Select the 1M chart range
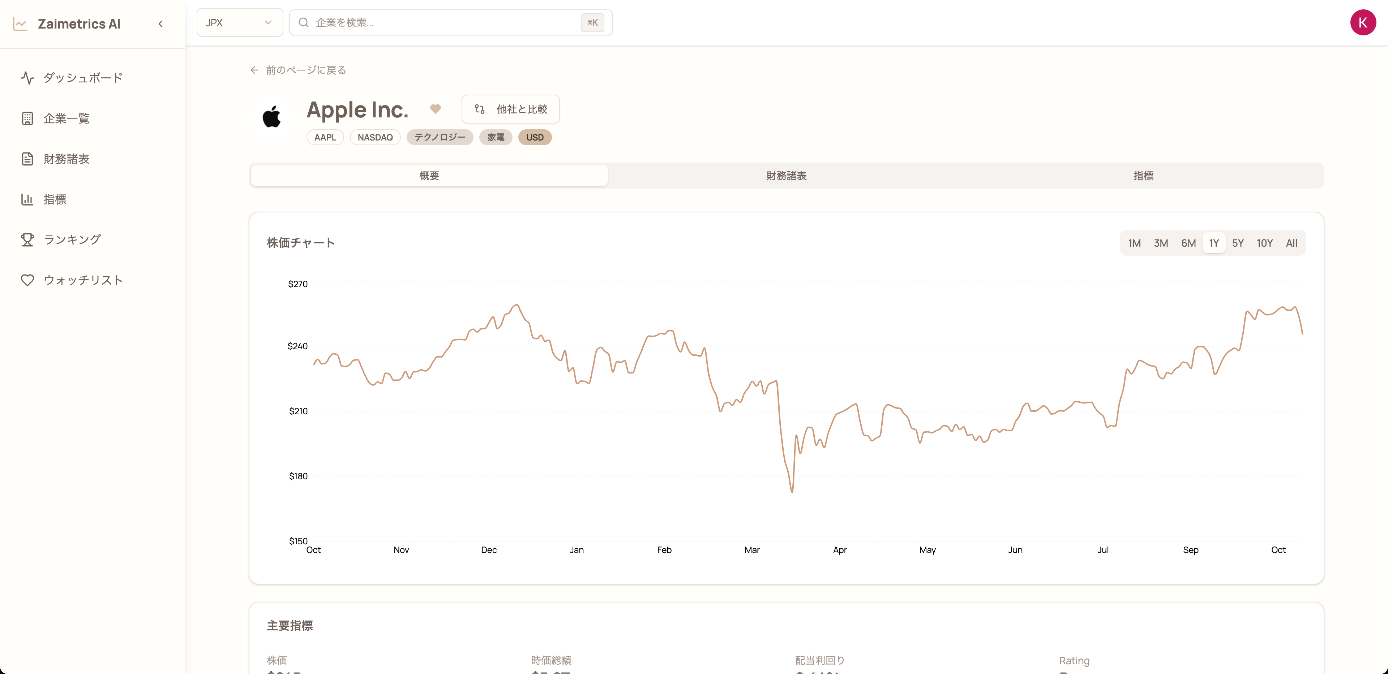 pos(1134,243)
